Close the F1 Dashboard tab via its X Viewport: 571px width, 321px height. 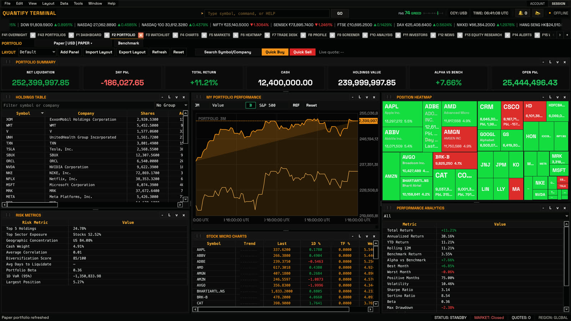107,35
